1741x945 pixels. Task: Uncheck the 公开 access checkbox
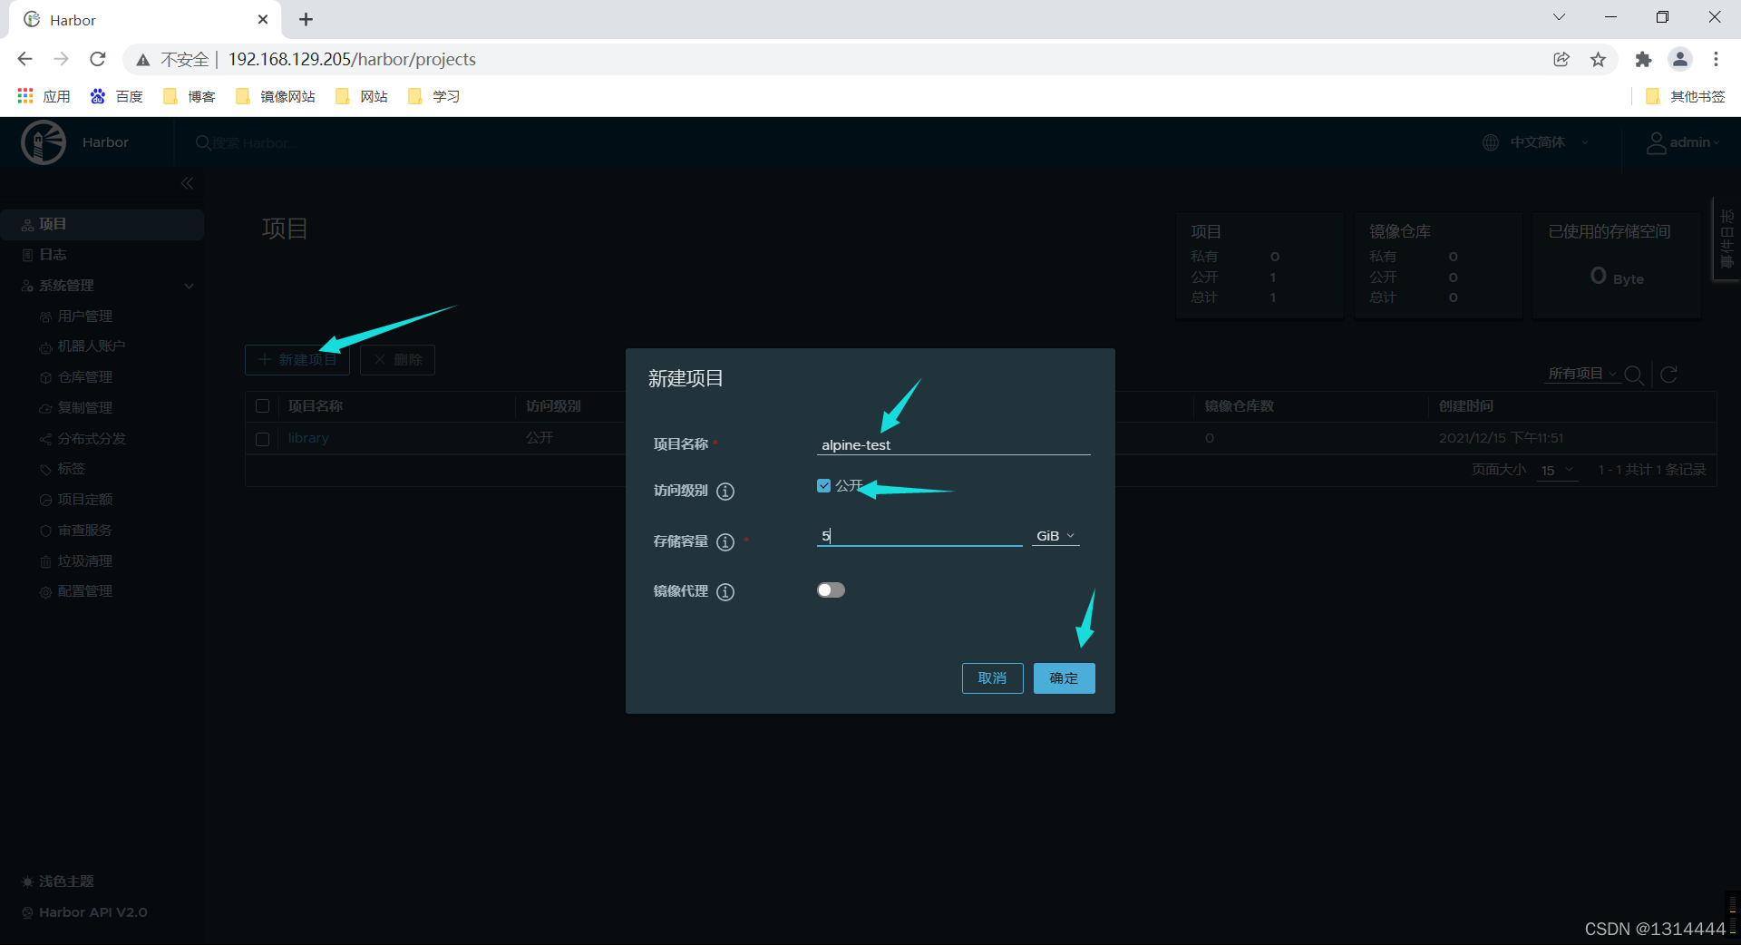(823, 486)
